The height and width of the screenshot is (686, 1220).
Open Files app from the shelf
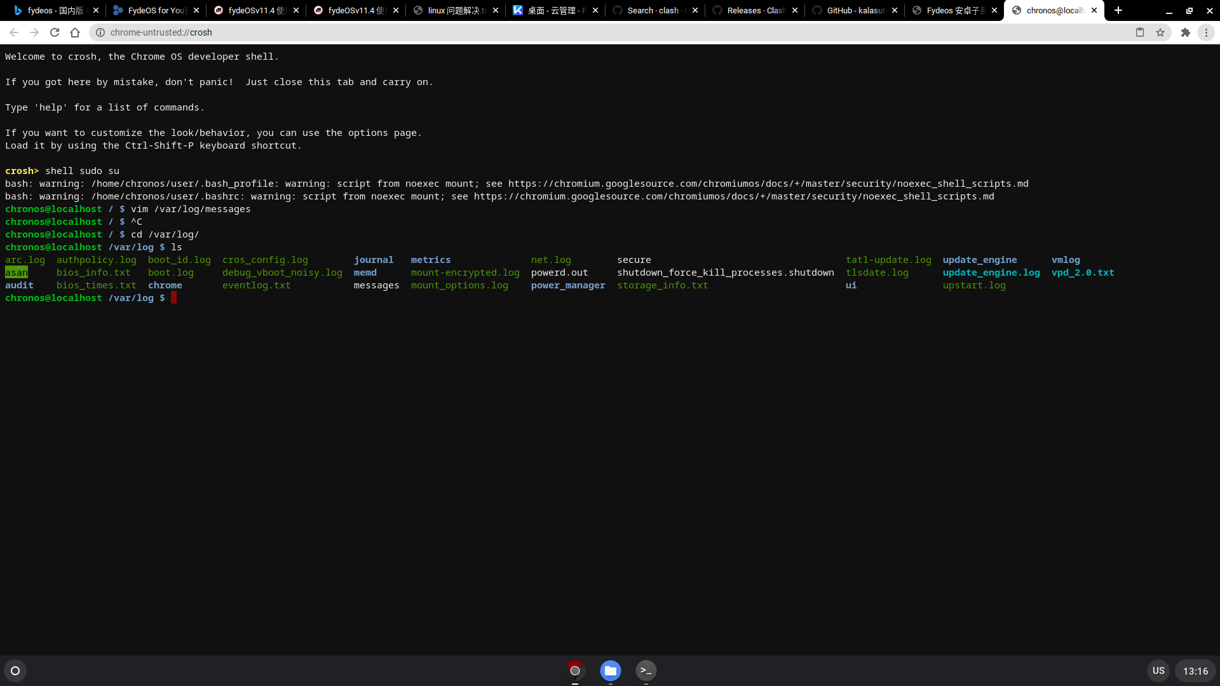(611, 671)
